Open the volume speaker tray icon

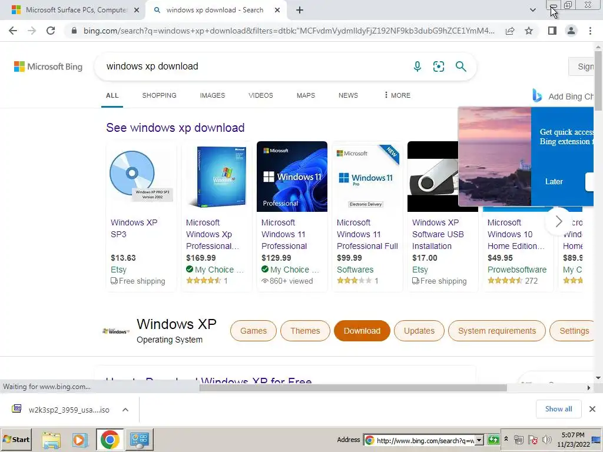click(546, 440)
